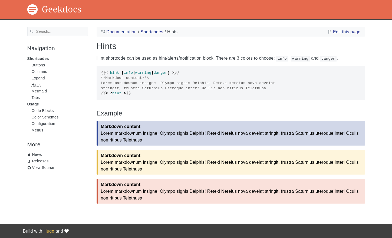Click the Hugo link in footer

[x=49, y=231]
